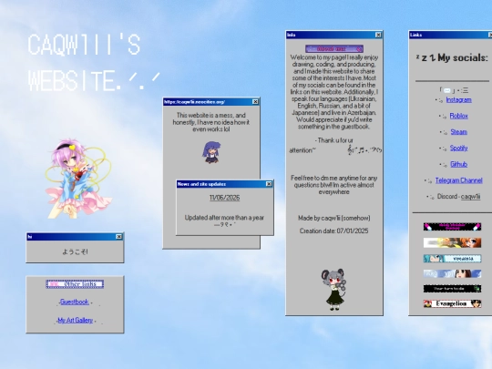Click the Other links banner
This screenshot has width=492, height=369.
pyautogui.click(x=75, y=284)
